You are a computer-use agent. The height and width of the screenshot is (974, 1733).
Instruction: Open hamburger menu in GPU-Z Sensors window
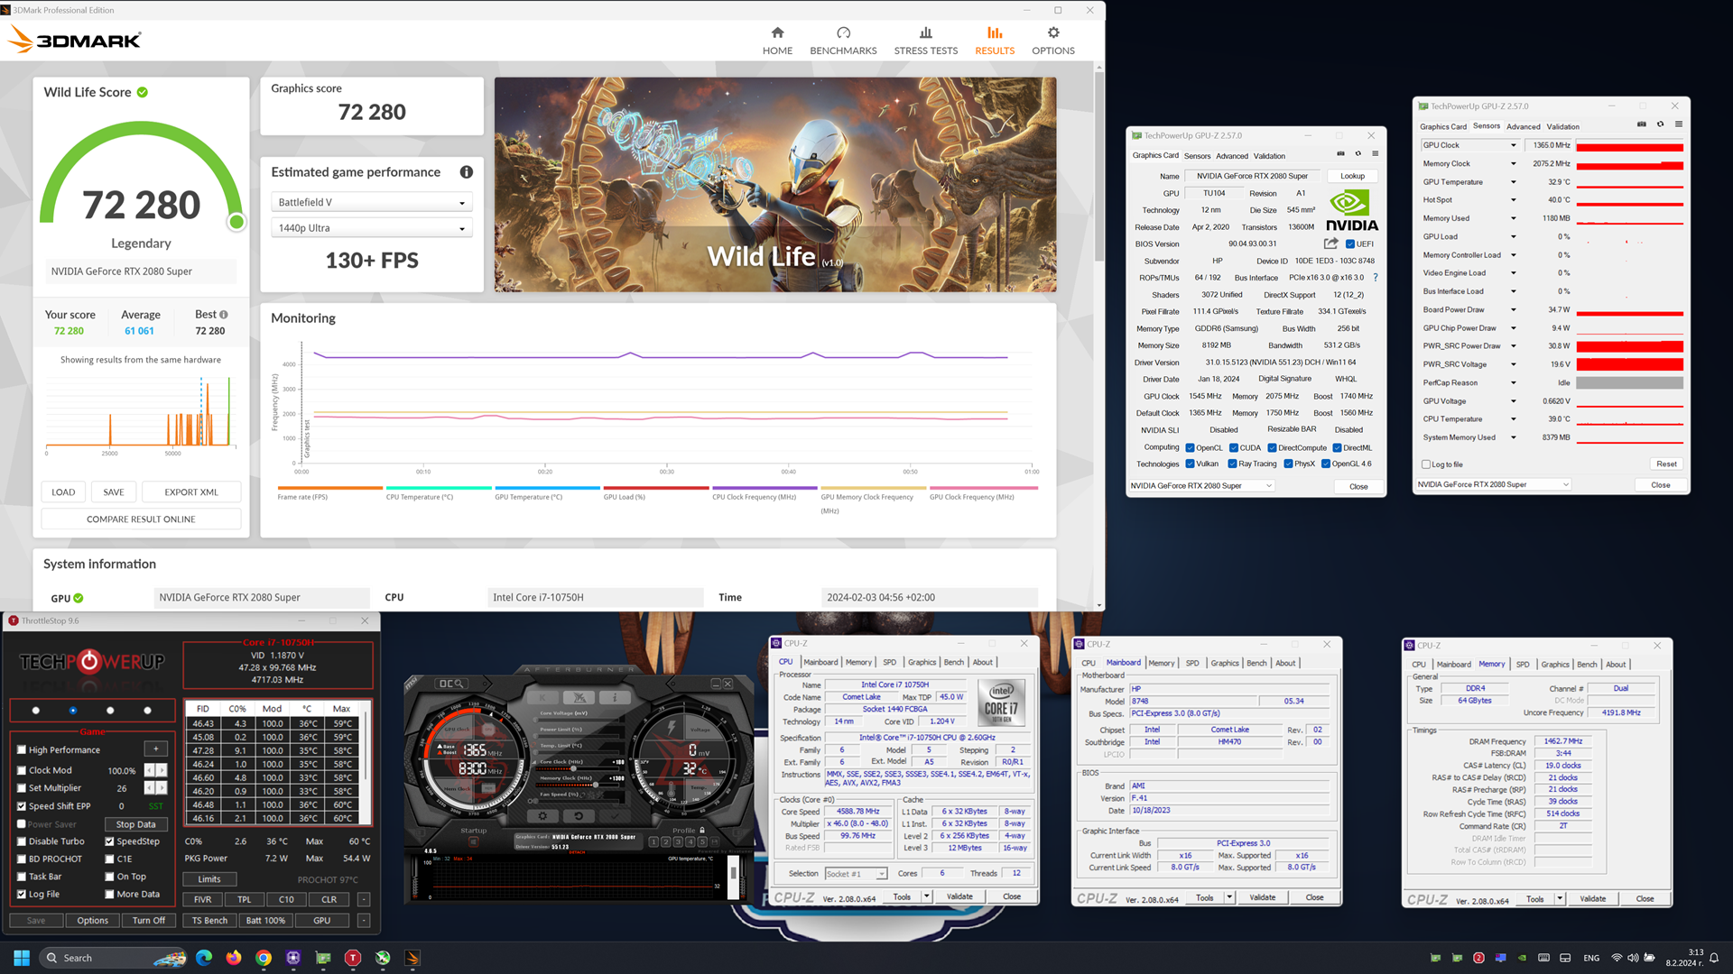(x=1678, y=124)
